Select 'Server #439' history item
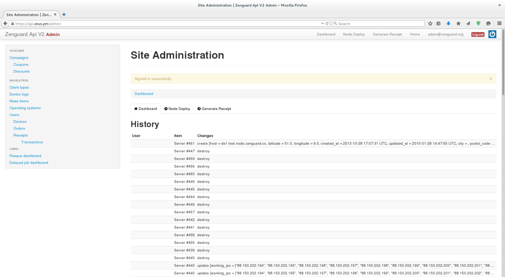Viewport: 505px width, 277px height. tap(184, 250)
